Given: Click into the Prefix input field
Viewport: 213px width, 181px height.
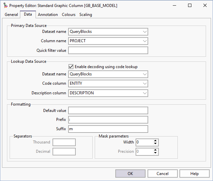Looking at the screenshot, I should tap(108, 120).
